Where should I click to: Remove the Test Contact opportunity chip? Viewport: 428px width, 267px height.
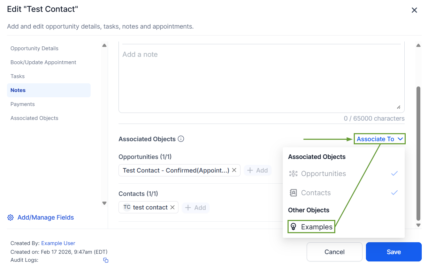(234, 170)
